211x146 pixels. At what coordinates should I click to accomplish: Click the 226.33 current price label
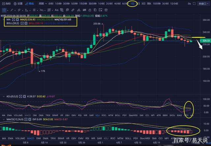click(205, 41)
